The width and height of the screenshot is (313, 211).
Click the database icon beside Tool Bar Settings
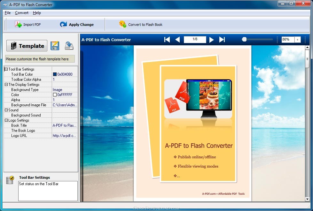coord(10,180)
